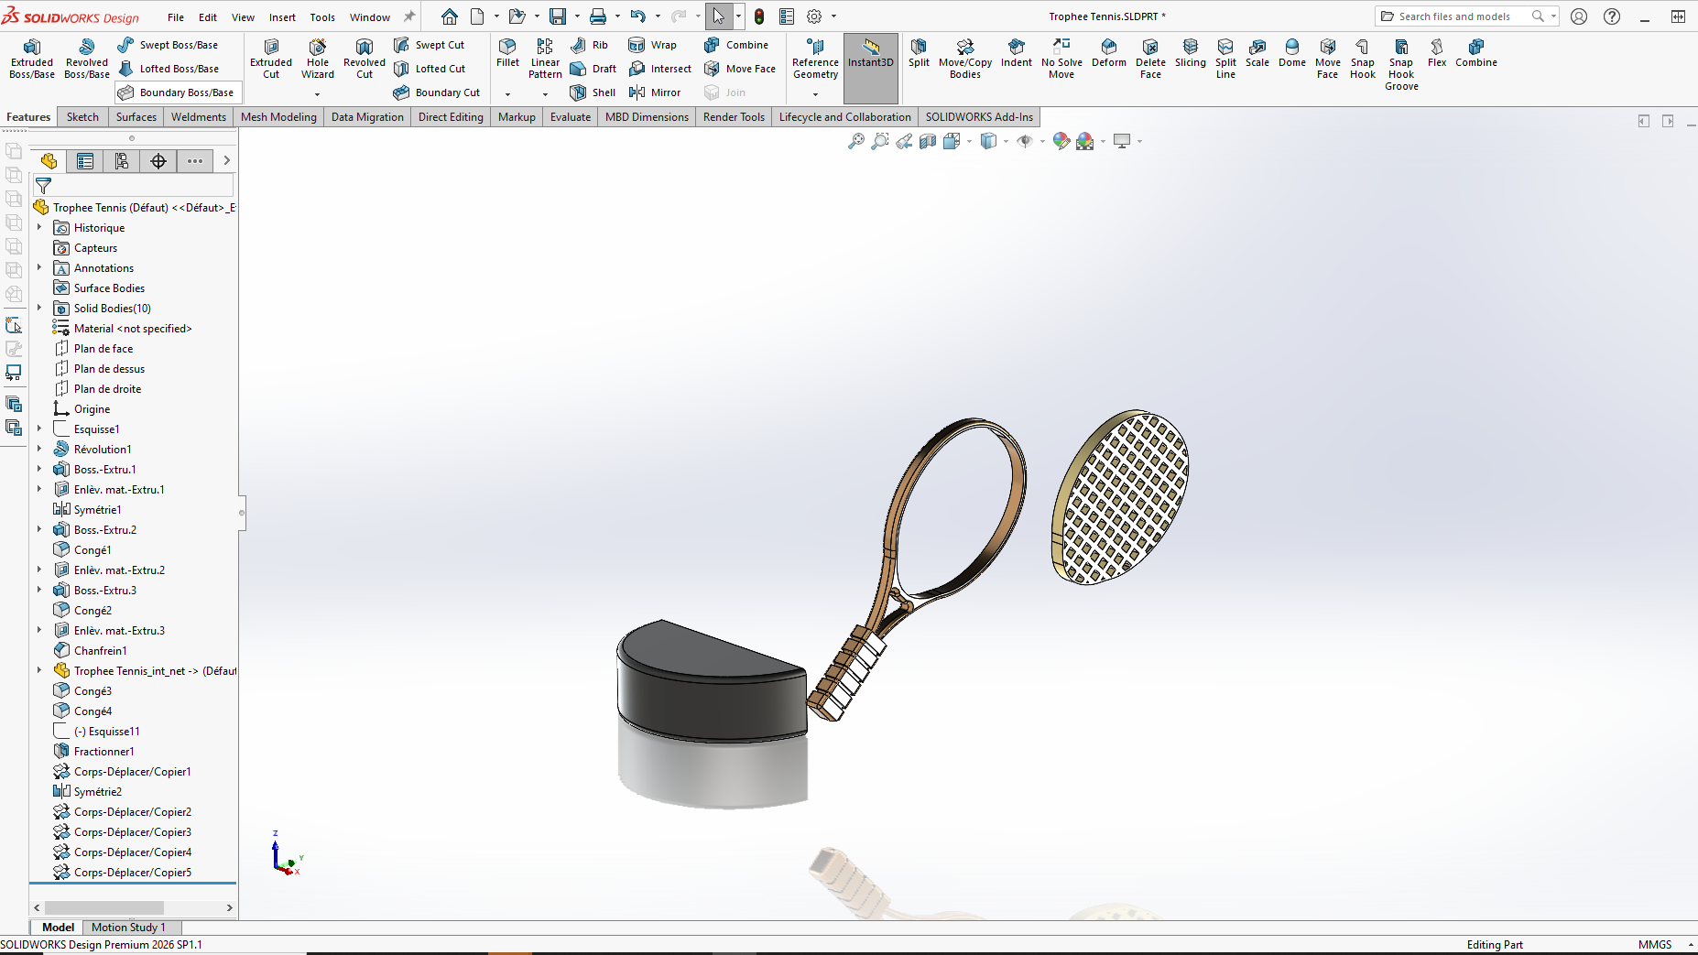The image size is (1698, 955).
Task: Click the feature tree filter field
Action: pyautogui.click(x=133, y=185)
